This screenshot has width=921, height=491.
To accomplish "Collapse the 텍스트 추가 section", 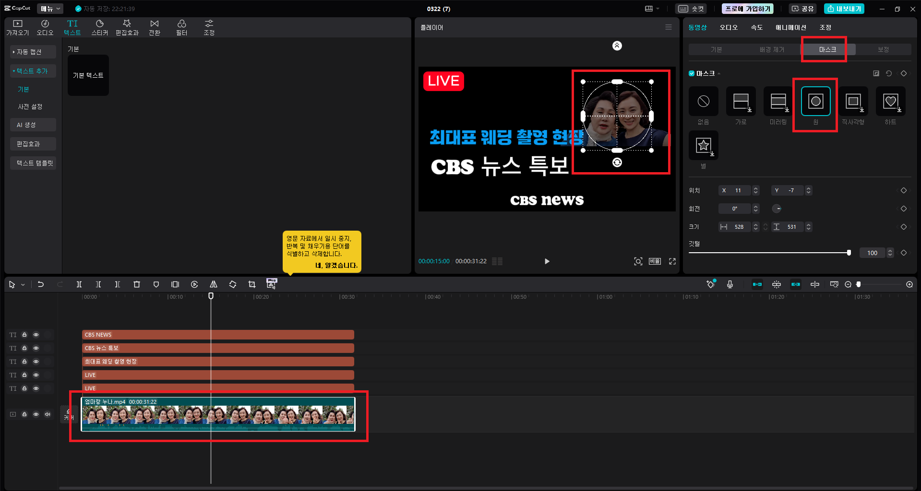I will [33, 71].
